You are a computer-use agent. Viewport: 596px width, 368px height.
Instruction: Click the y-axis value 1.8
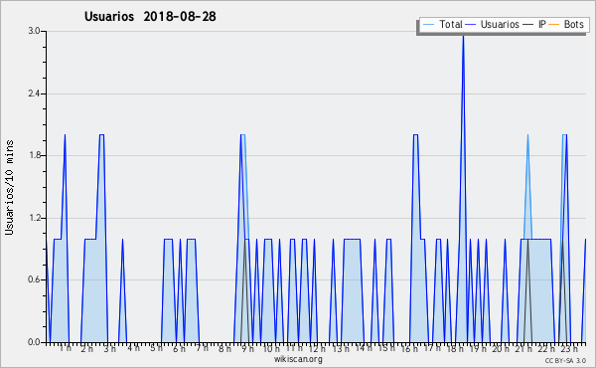tap(34, 155)
